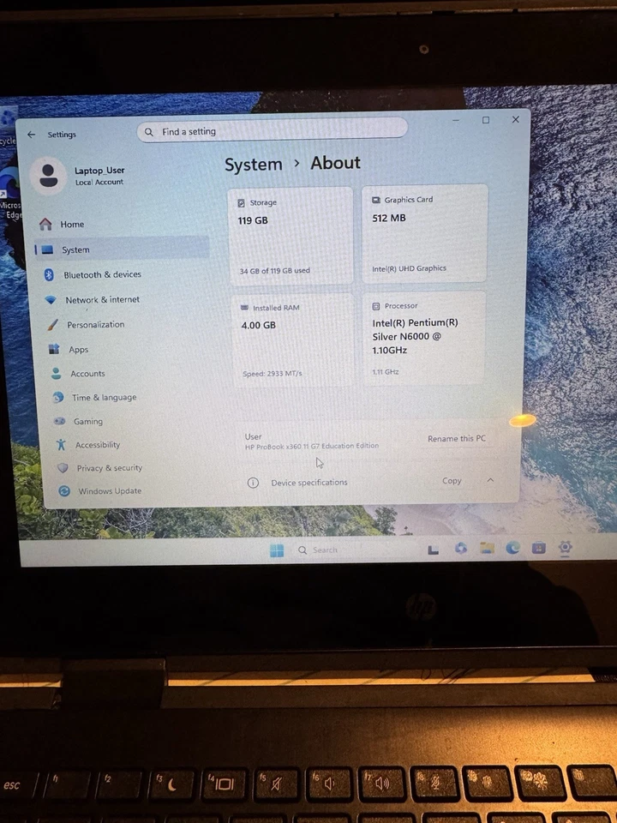Click the Find a setting search box
Screen dimensions: 617x823
tap(272, 130)
